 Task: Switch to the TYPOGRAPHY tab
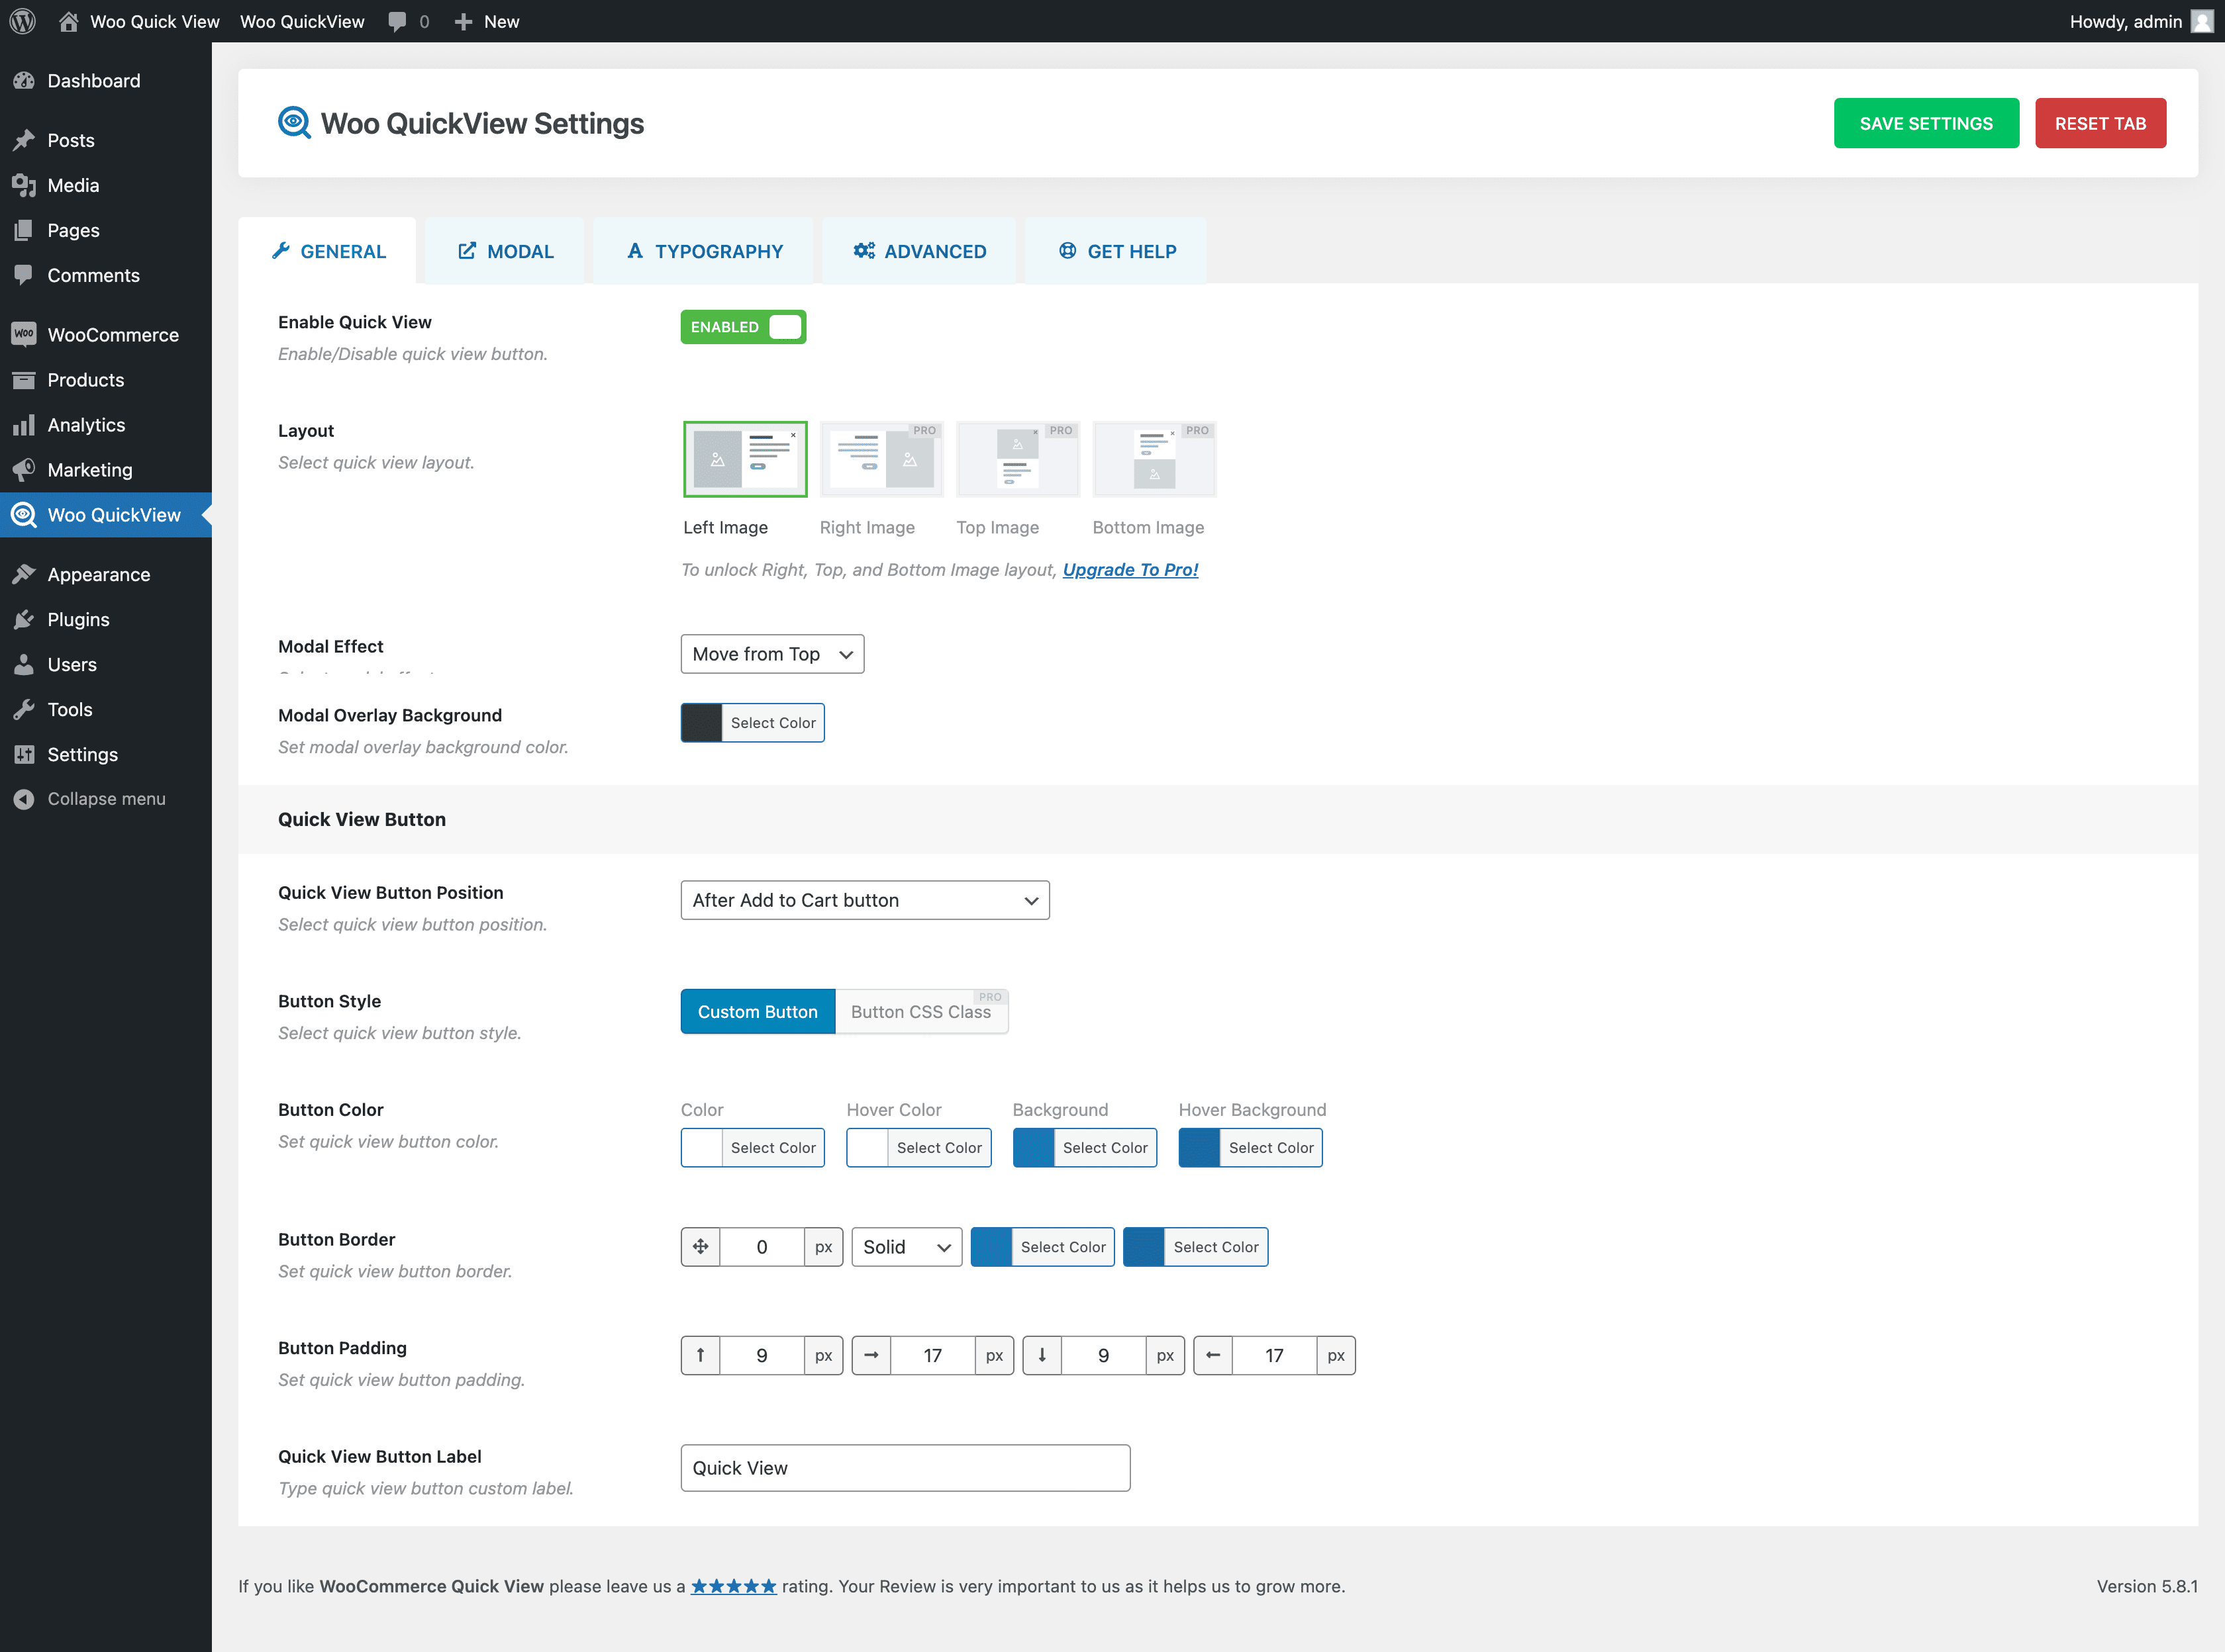pos(705,251)
